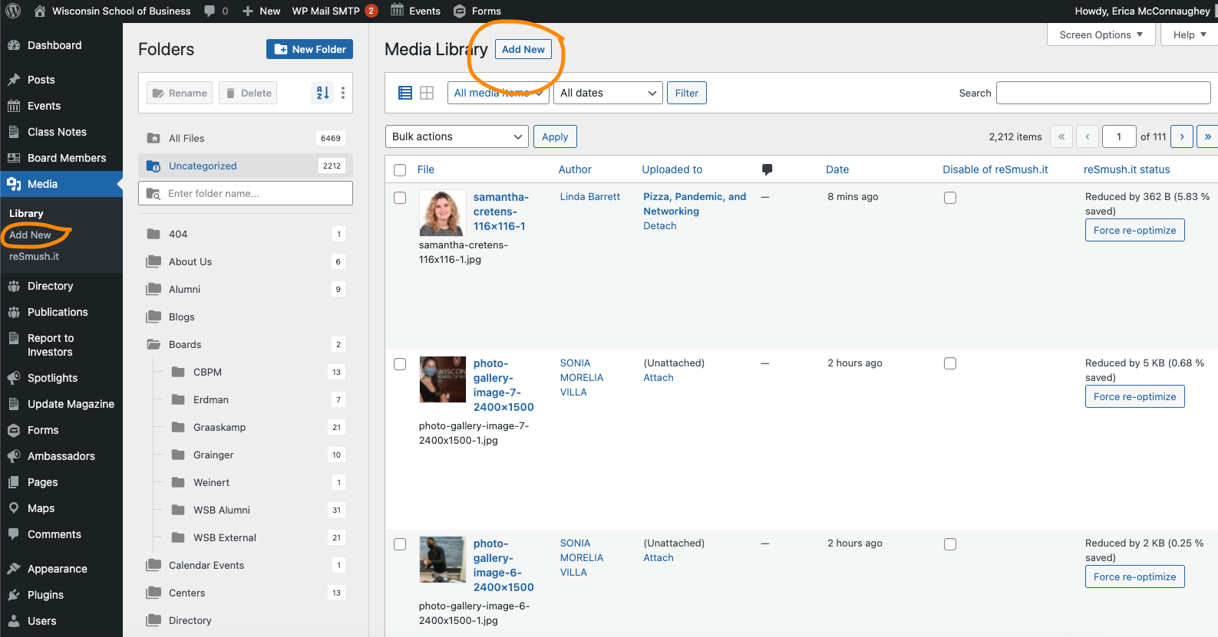Open the Screen Options panel
The image size is (1218, 637).
coord(1101,34)
